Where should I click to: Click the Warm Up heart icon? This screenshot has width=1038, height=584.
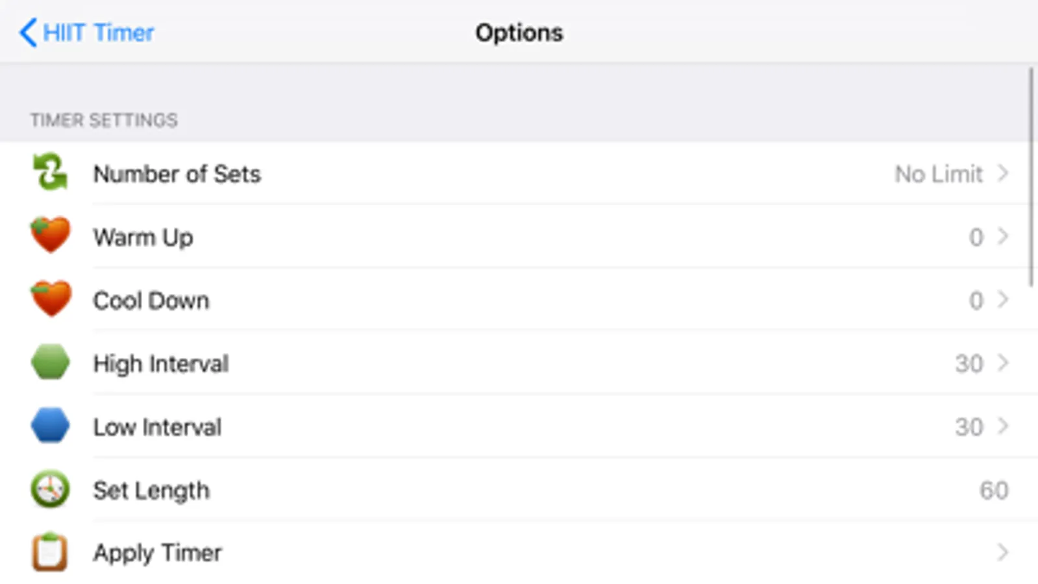point(50,235)
